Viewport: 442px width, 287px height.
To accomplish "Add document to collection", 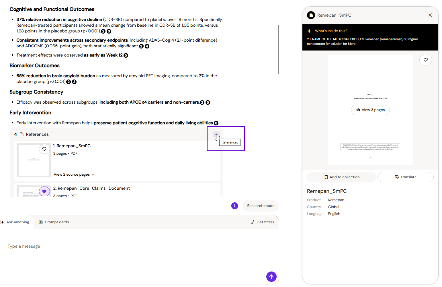I will click(x=342, y=177).
